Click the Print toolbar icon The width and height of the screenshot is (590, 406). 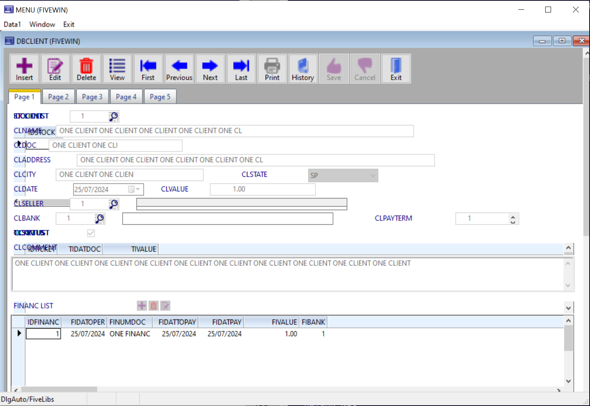pyautogui.click(x=272, y=69)
